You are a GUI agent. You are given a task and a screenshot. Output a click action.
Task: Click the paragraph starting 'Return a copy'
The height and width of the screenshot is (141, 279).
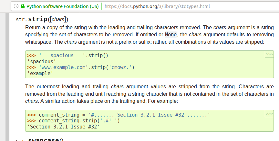(x=150, y=35)
